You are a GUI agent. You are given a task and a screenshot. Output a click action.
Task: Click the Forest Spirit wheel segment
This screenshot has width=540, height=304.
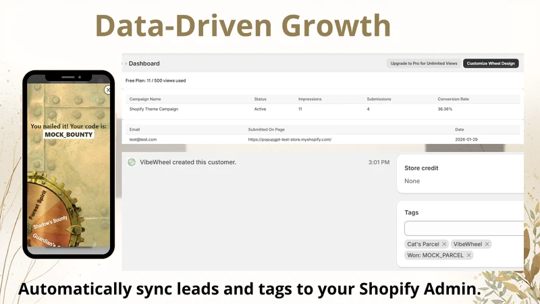pos(37,205)
